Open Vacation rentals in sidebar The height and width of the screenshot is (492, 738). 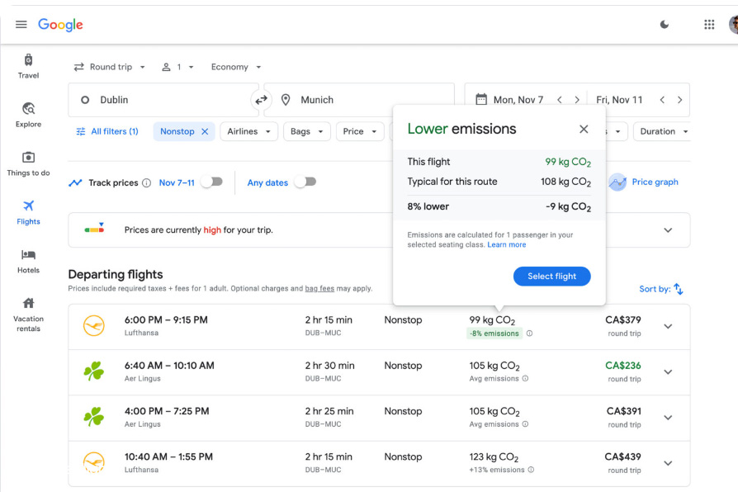coord(28,315)
